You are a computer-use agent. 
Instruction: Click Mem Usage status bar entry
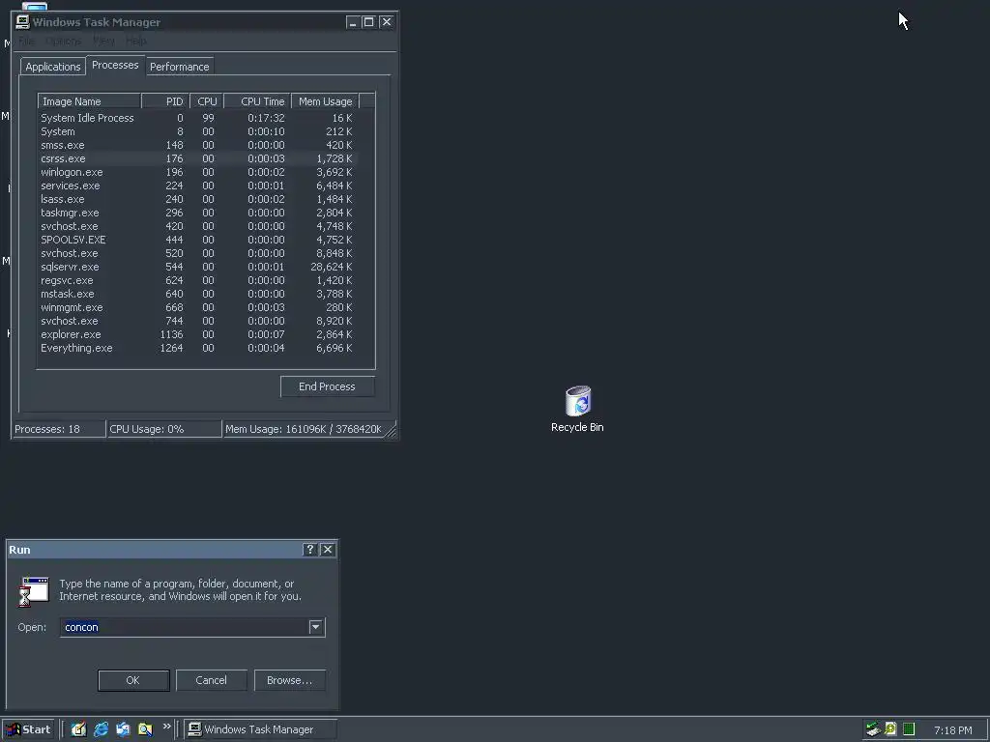[x=304, y=429]
